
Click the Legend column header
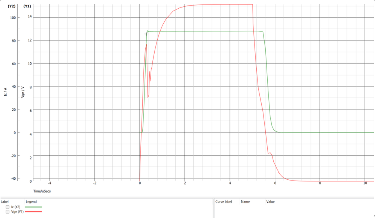pos(31,201)
